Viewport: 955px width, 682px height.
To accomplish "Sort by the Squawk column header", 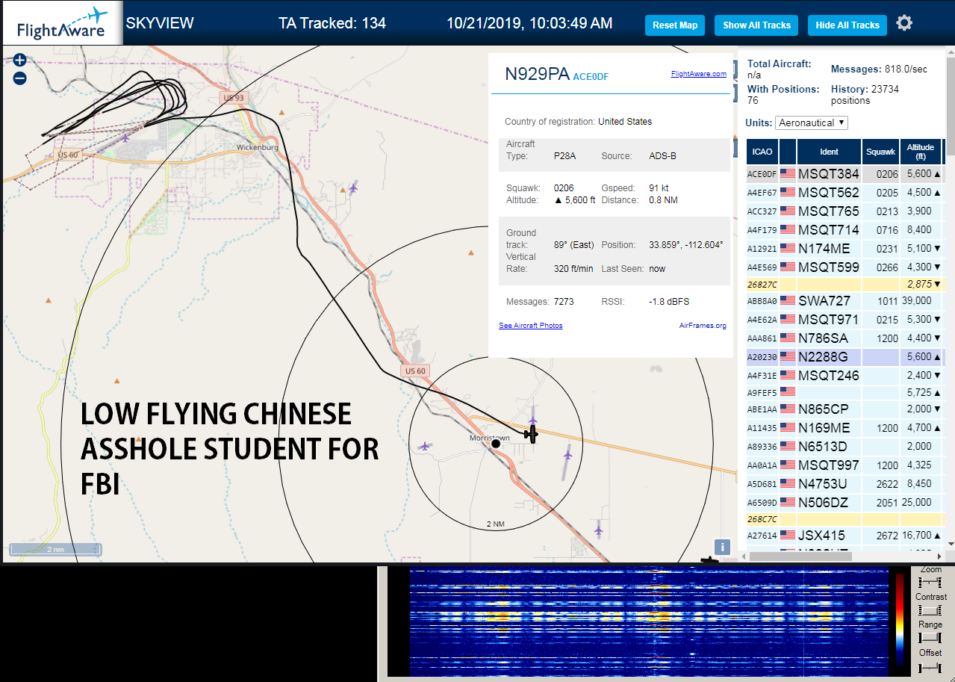I will pyautogui.click(x=880, y=152).
